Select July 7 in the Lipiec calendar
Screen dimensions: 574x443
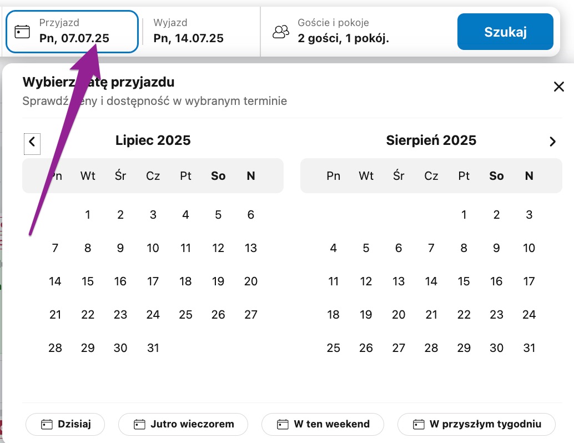[55, 248]
